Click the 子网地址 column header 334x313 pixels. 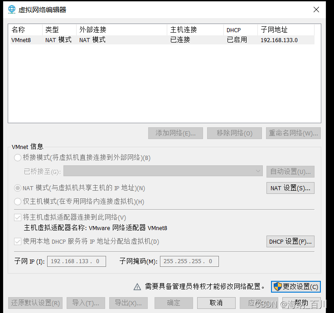[x=286, y=29]
